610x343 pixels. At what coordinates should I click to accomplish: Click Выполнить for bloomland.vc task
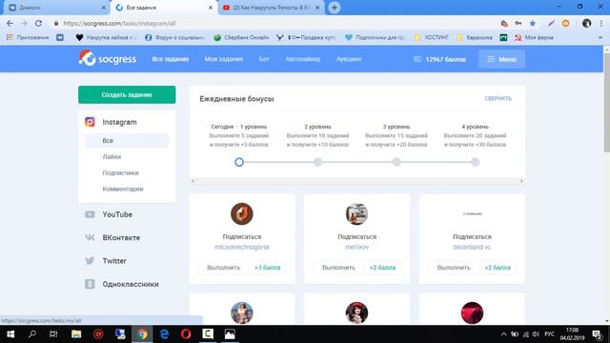tap(454, 268)
